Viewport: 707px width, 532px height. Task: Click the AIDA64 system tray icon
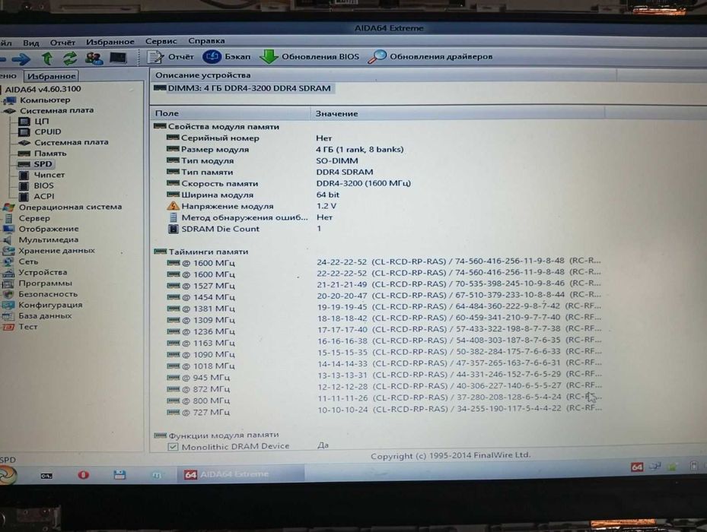coord(637,467)
